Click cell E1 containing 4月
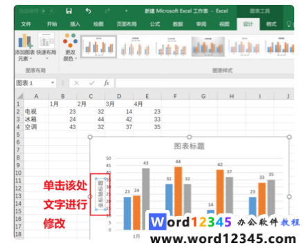 click(x=147, y=104)
